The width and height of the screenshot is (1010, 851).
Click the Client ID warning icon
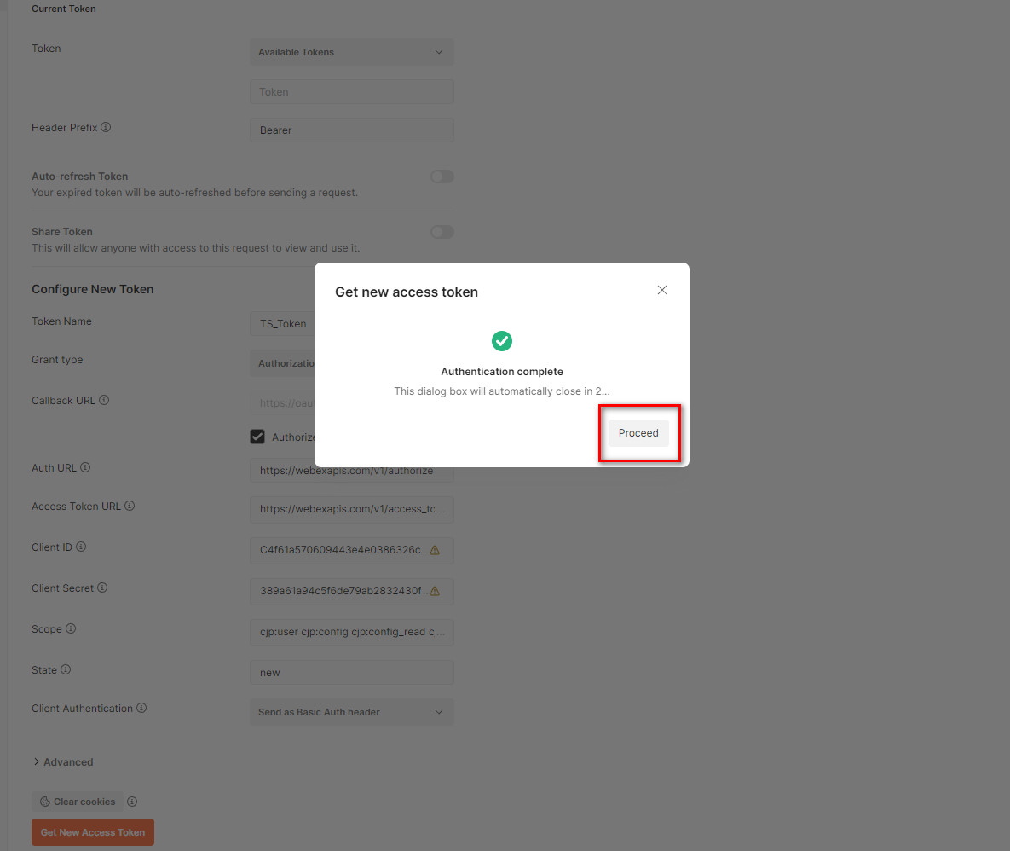point(435,550)
